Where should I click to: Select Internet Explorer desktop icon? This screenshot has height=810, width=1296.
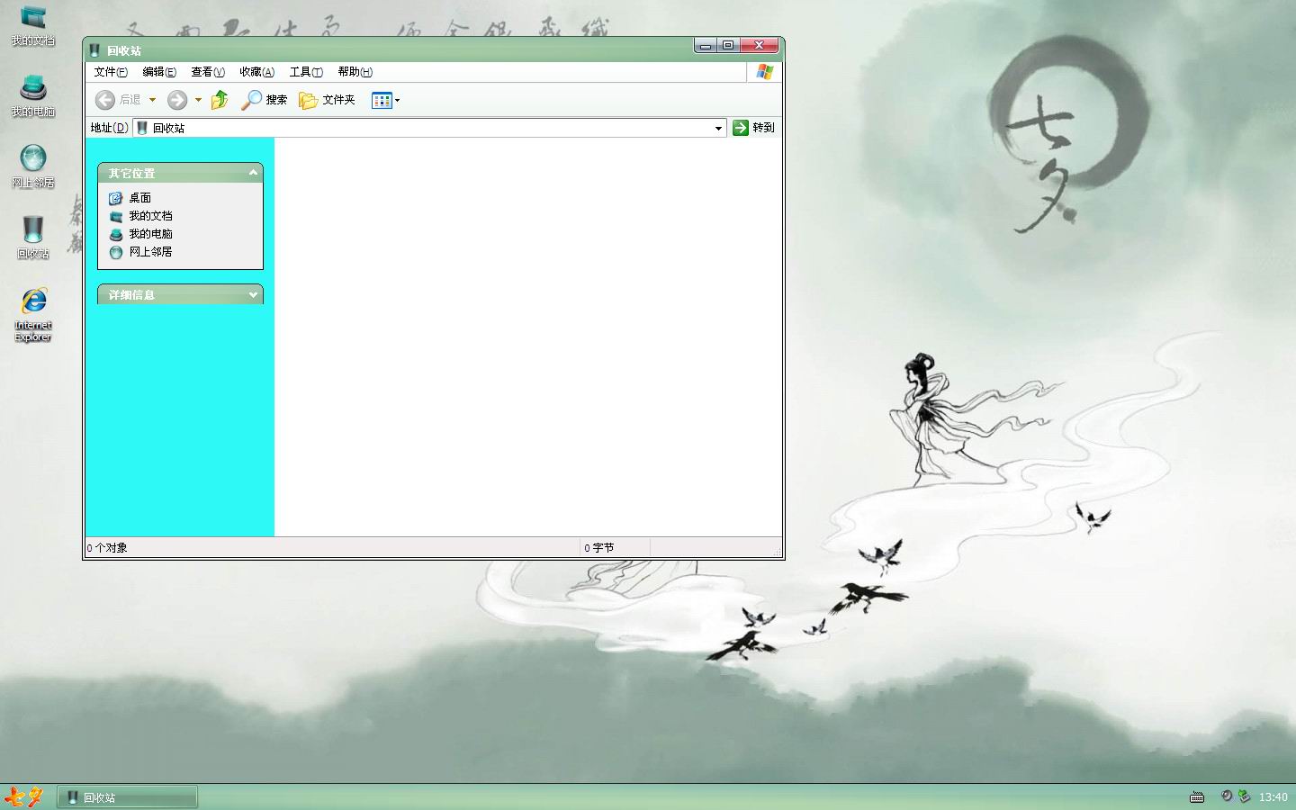click(33, 314)
